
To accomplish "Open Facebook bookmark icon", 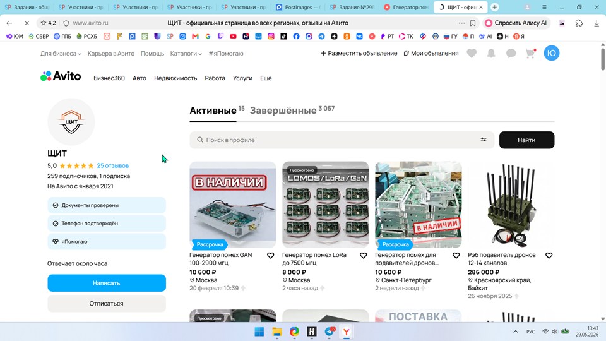I will coord(296,37).
